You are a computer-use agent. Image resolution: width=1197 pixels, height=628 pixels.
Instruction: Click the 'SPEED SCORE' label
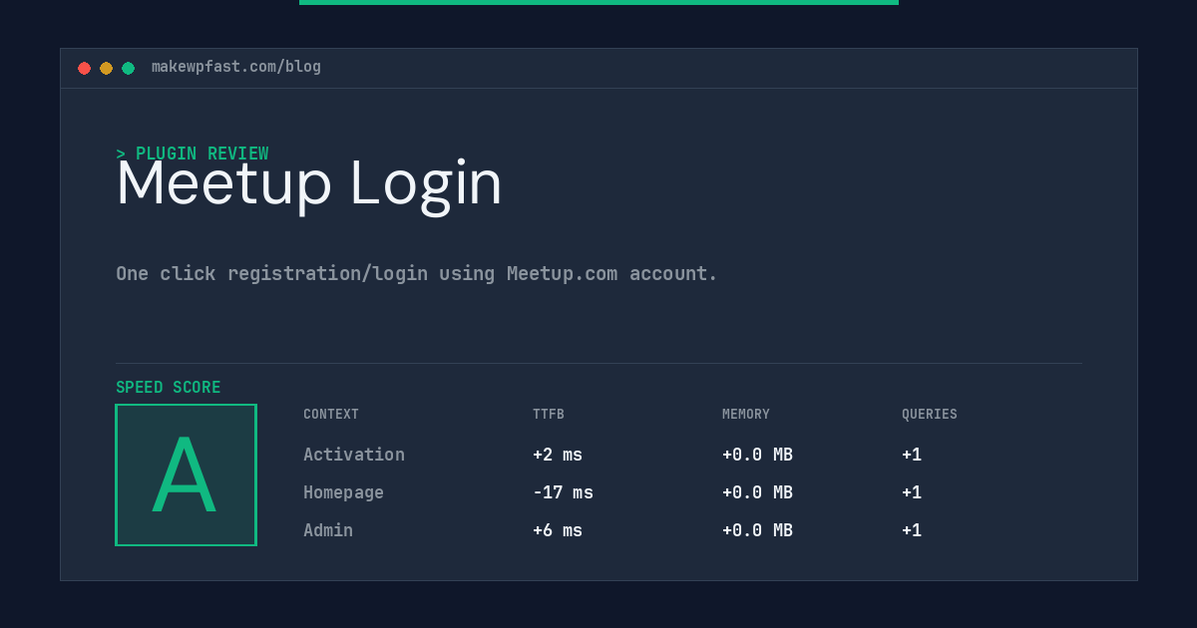click(x=169, y=388)
